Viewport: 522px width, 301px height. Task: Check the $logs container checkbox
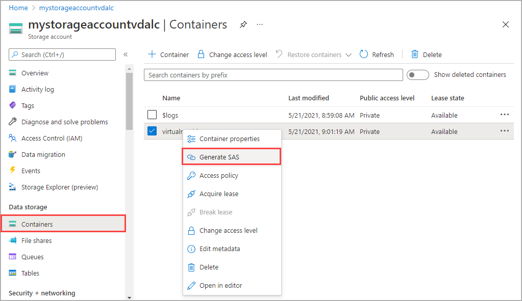[x=152, y=115]
